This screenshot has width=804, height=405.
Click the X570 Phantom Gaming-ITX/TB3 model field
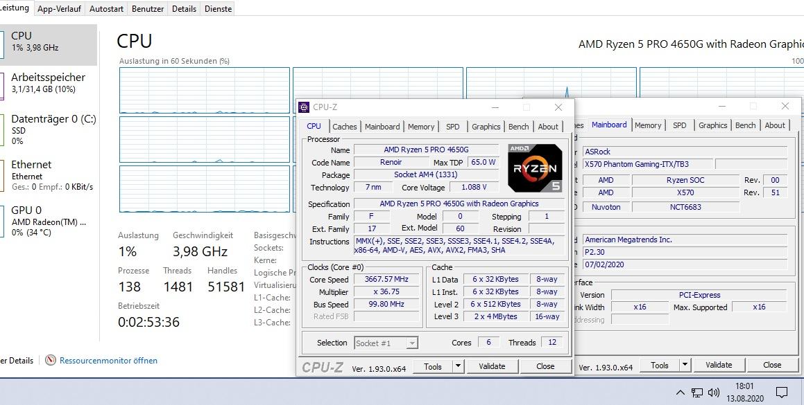[x=648, y=164]
